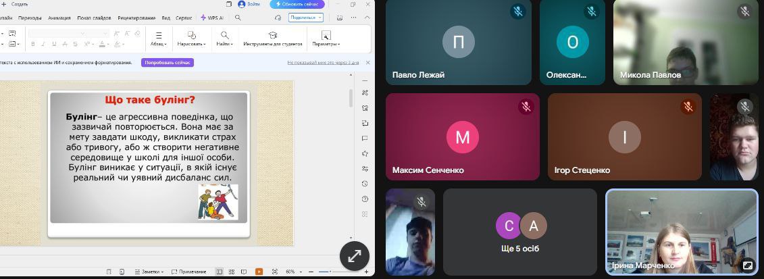Expand the shared screen with the fullscreen arrows button
The width and height of the screenshot is (764, 279).
click(355, 256)
